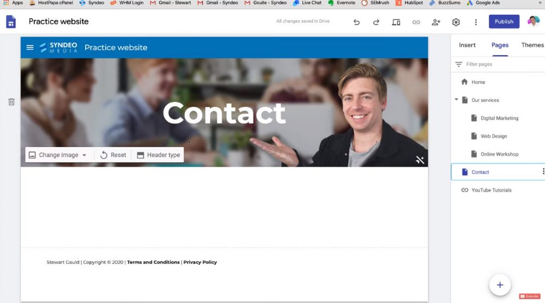Open the Evernote bookmark
545x303 pixels.
[x=342, y=3]
